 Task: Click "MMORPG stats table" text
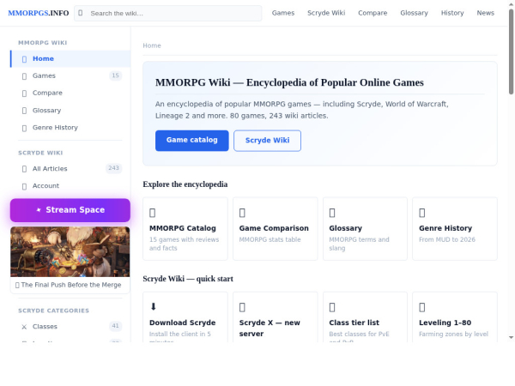[x=270, y=239]
